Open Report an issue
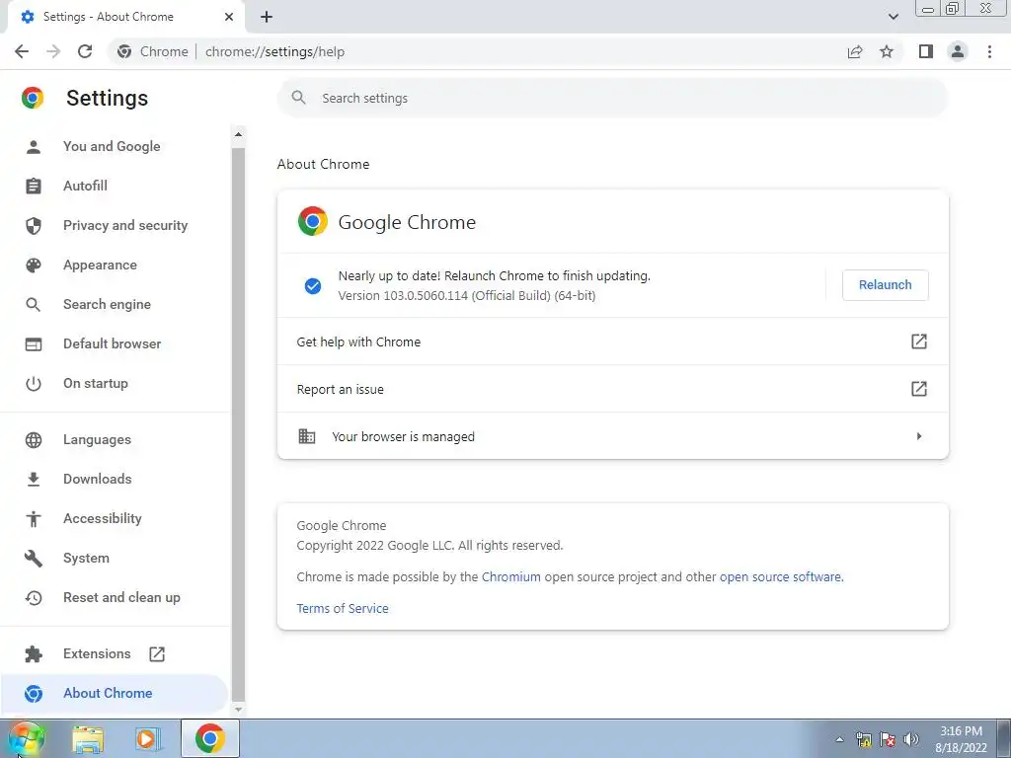This screenshot has height=758, width=1011. point(612,389)
